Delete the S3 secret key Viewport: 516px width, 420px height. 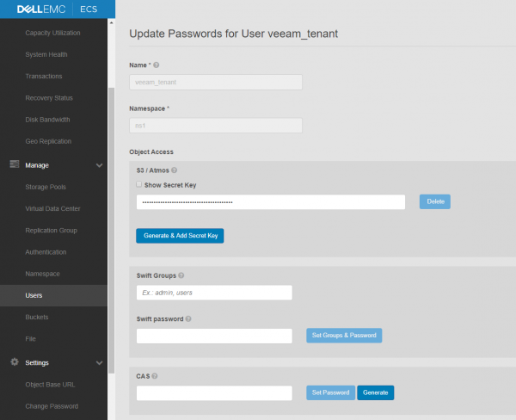(434, 201)
